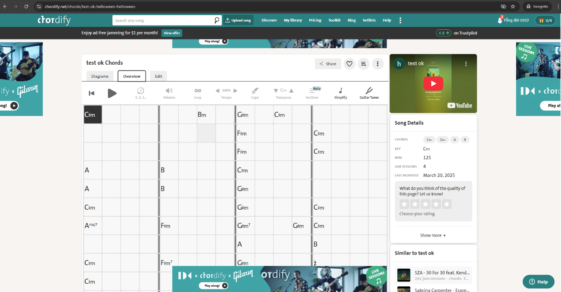Click the SZA song thumbnail

click(x=404, y=275)
